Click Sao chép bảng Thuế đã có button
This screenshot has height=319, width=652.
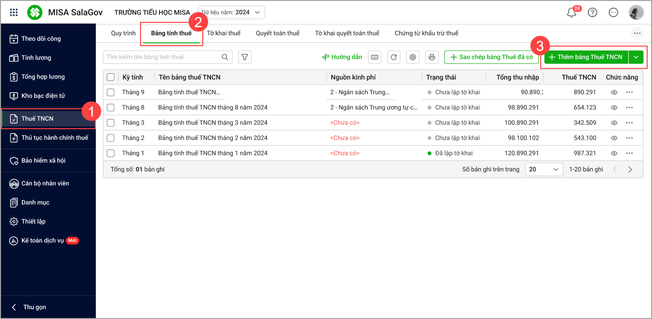tap(491, 57)
